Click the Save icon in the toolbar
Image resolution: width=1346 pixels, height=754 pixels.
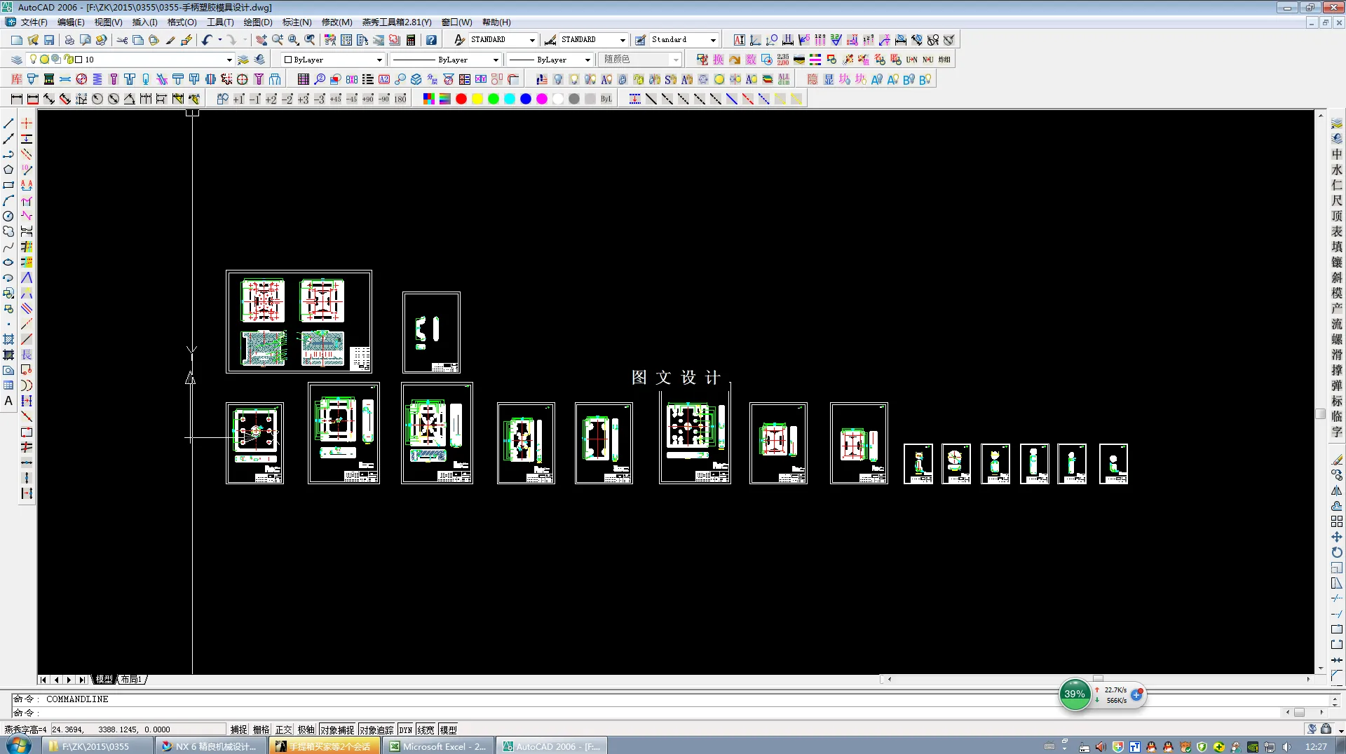pos(49,40)
